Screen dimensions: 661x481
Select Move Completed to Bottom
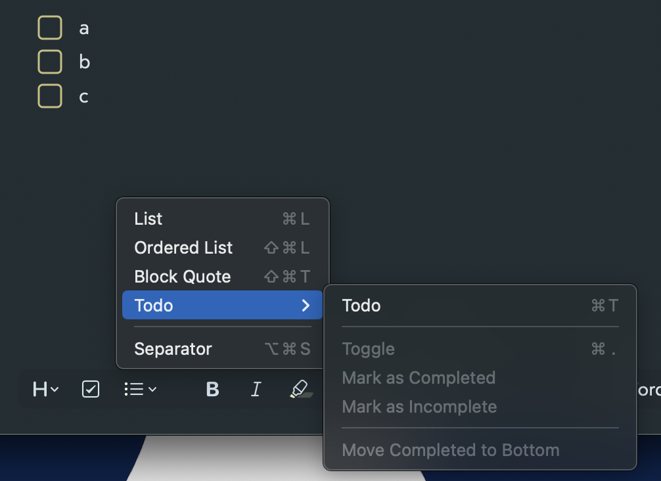451,450
